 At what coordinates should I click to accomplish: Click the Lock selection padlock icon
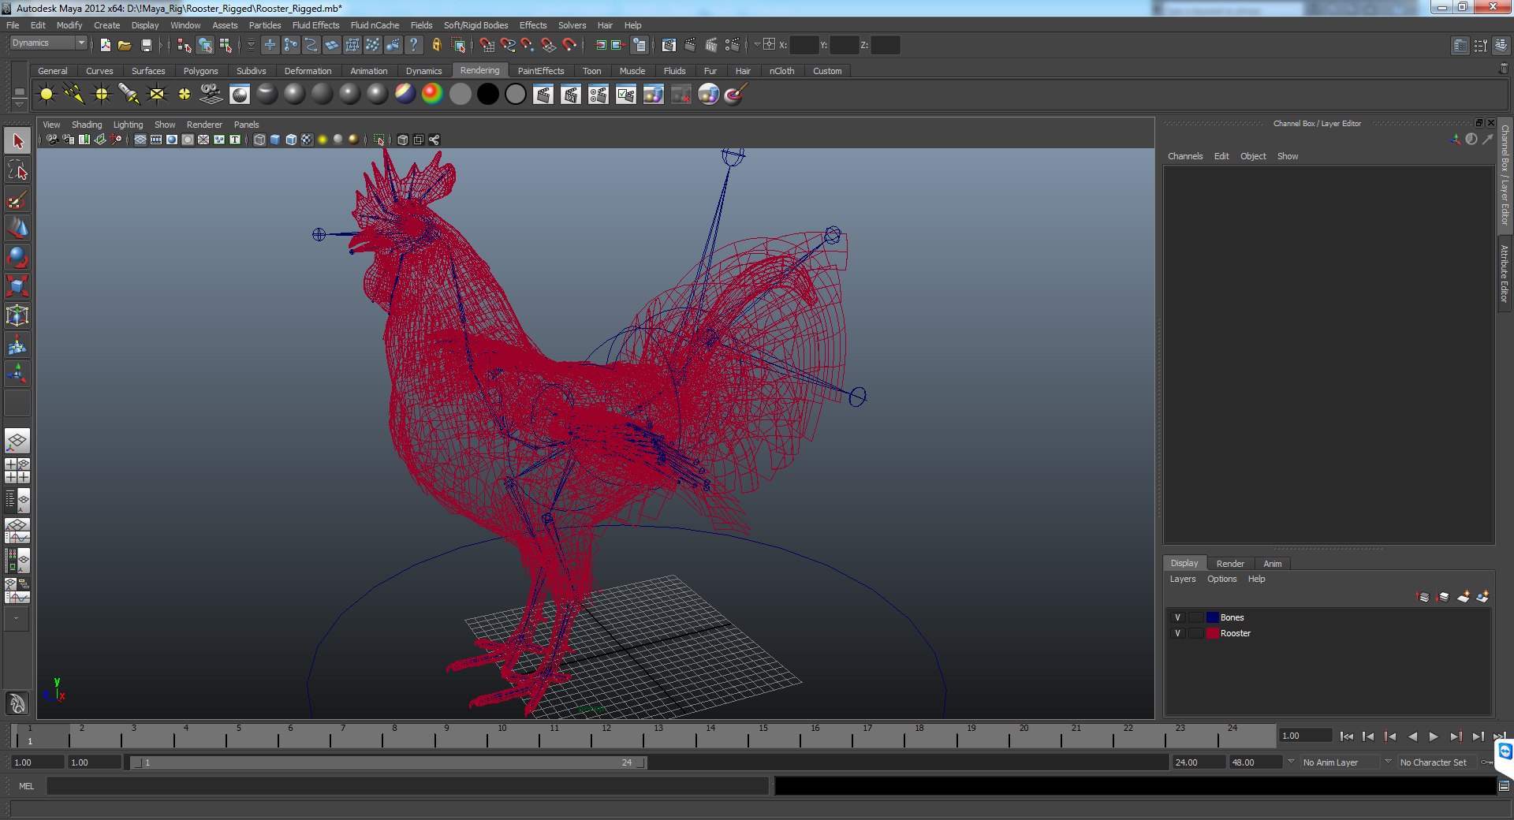tap(436, 45)
